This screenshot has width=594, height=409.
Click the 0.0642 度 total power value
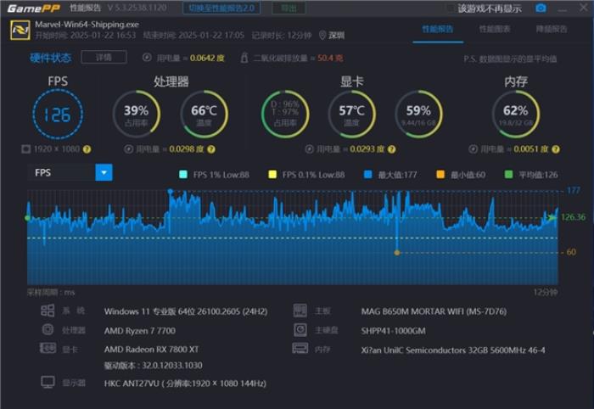(207, 58)
